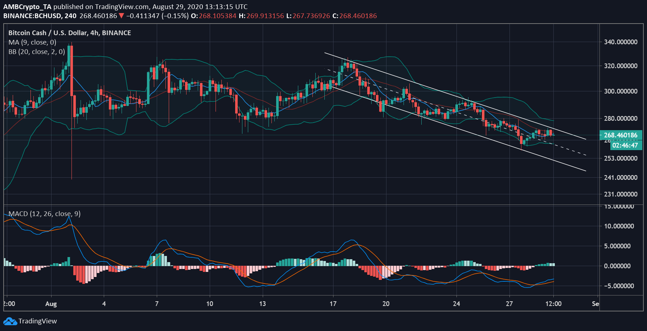Click the 7 date label on time axis
The height and width of the screenshot is (331, 647).
click(157, 304)
